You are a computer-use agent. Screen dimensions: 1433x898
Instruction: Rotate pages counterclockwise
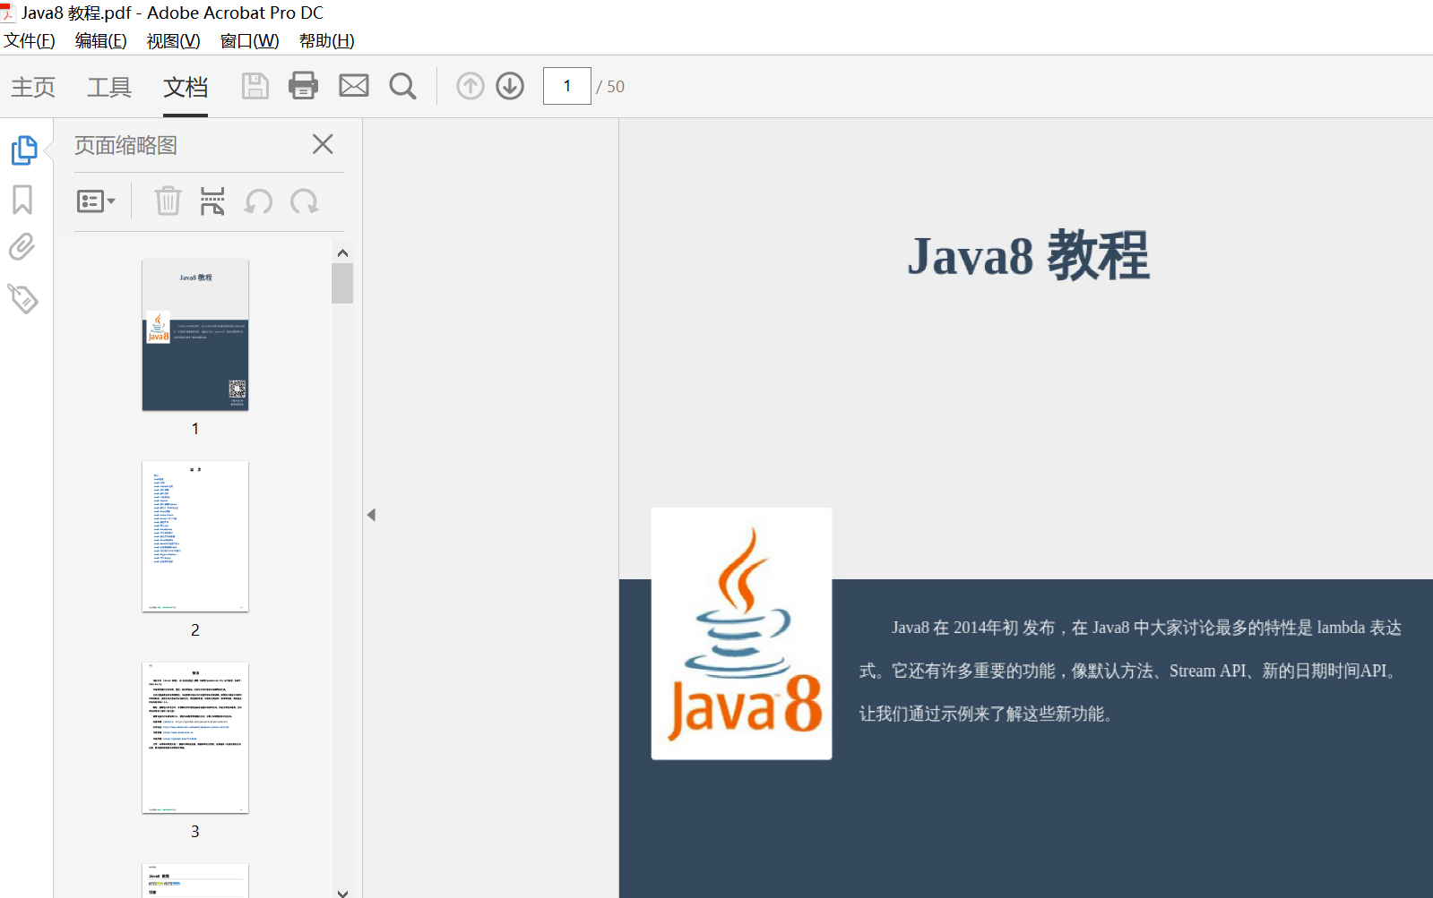click(258, 201)
